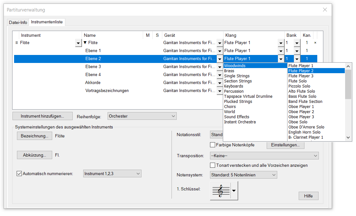Click the Hilfe button
The image size is (356, 216).
tap(308, 196)
